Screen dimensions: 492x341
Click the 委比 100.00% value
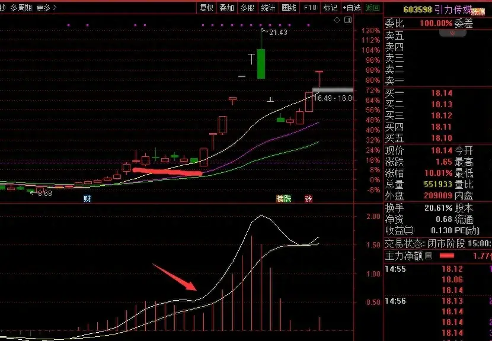coord(436,23)
